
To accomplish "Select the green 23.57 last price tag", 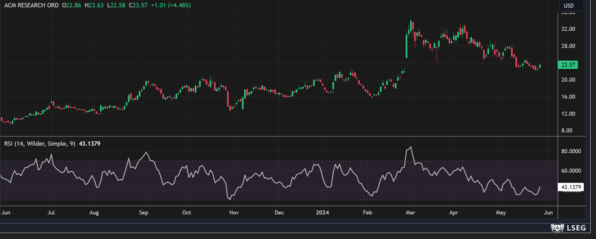I will [x=567, y=65].
